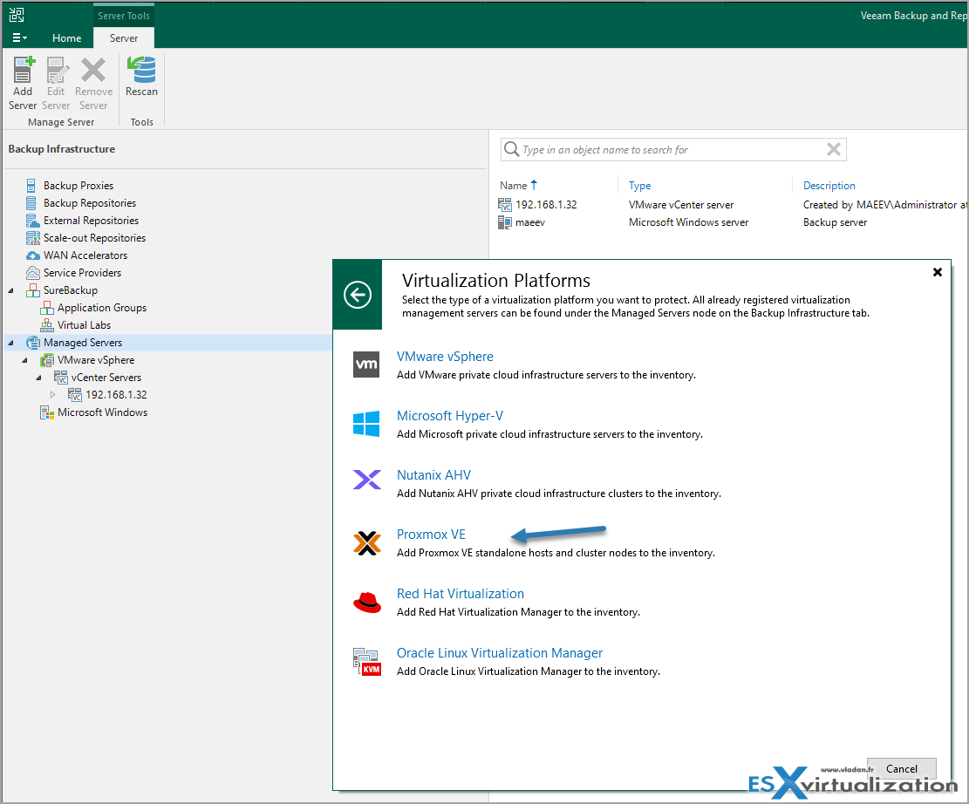Viewport: 969px width, 804px height.
Task: Click the Red Hat logo icon
Action: tap(367, 602)
